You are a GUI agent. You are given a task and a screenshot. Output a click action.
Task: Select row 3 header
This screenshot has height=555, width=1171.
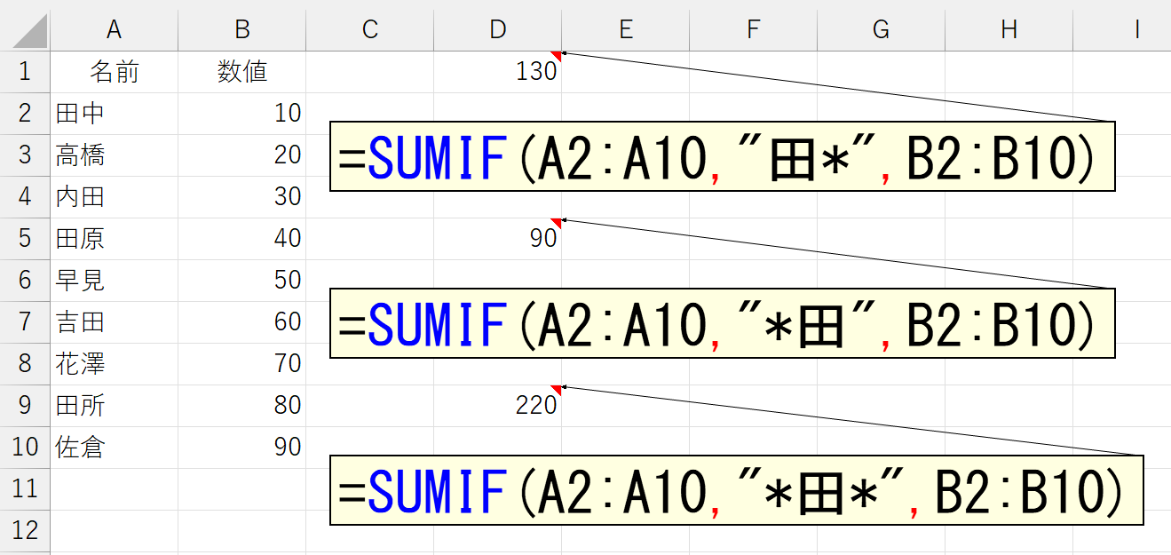pos(25,155)
